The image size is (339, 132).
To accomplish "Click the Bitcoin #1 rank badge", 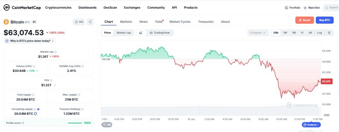I will click(34, 22).
